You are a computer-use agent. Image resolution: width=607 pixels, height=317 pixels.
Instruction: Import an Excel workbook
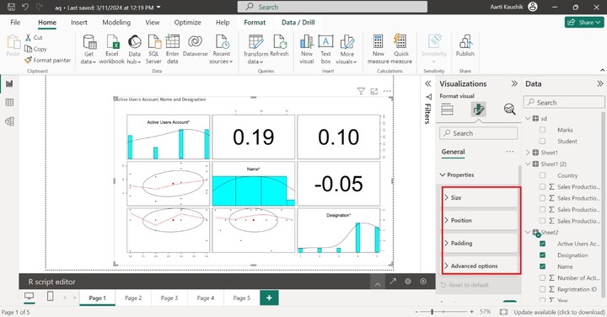click(112, 49)
